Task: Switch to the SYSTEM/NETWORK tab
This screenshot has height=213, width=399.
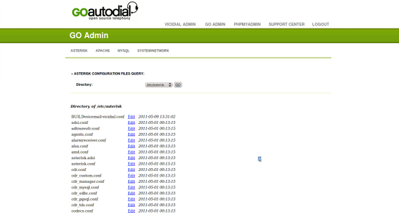Action: click(x=153, y=51)
